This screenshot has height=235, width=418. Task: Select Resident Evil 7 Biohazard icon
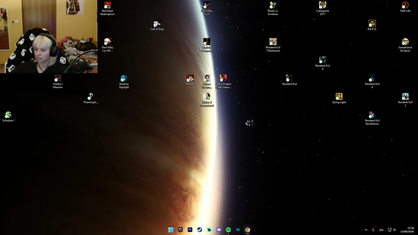(273, 45)
